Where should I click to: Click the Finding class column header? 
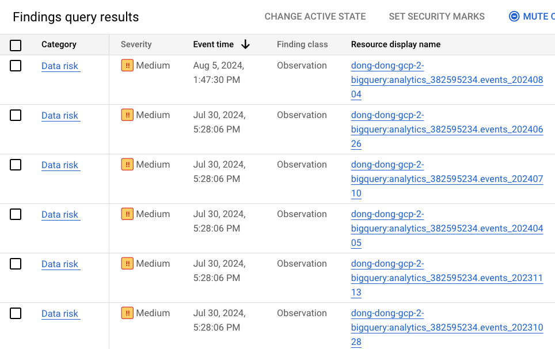point(302,44)
